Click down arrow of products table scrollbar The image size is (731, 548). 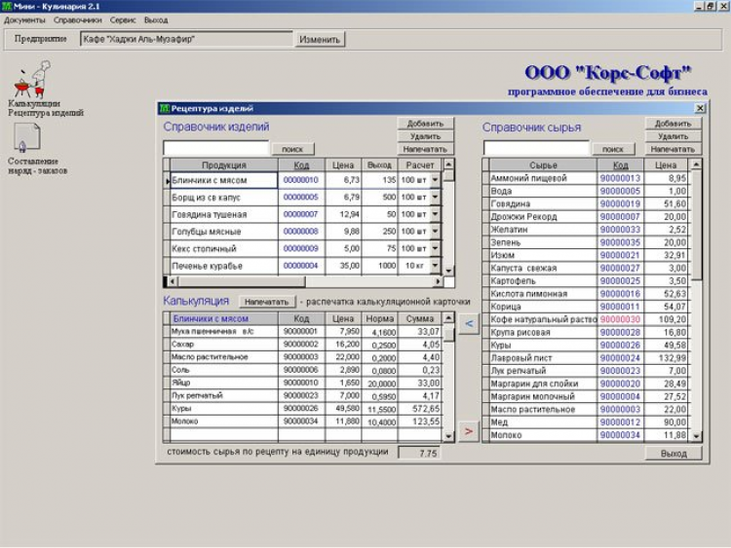448,270
